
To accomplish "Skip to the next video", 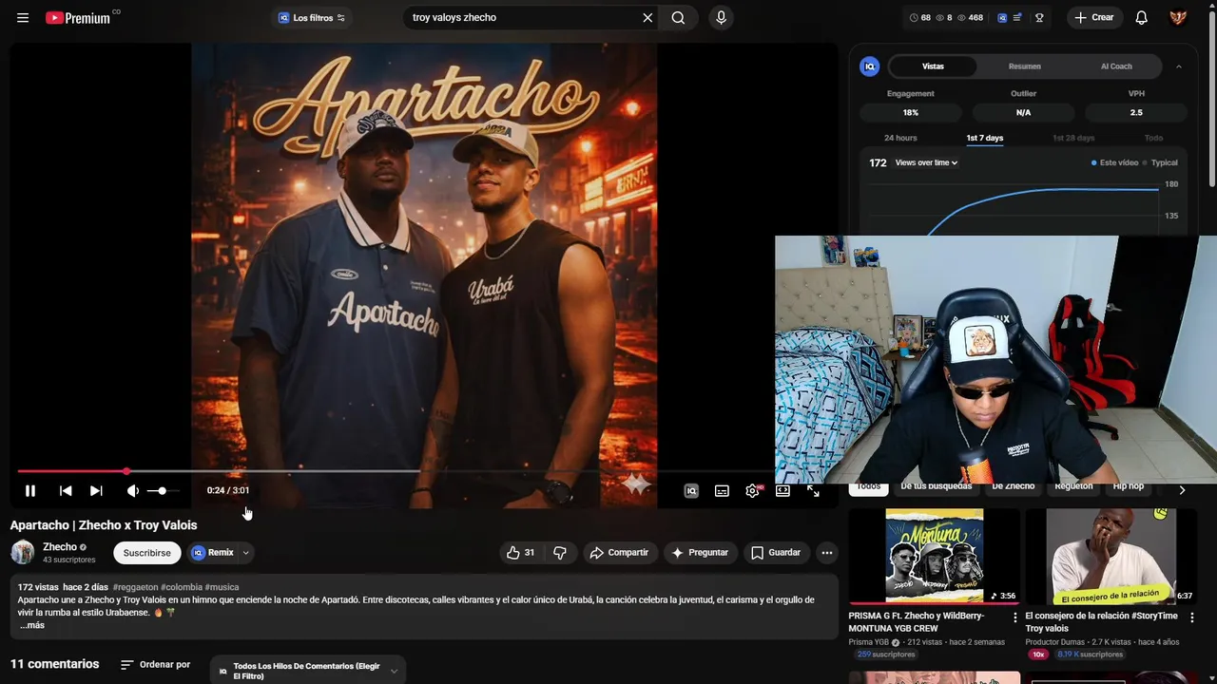I will coord(96,491).
